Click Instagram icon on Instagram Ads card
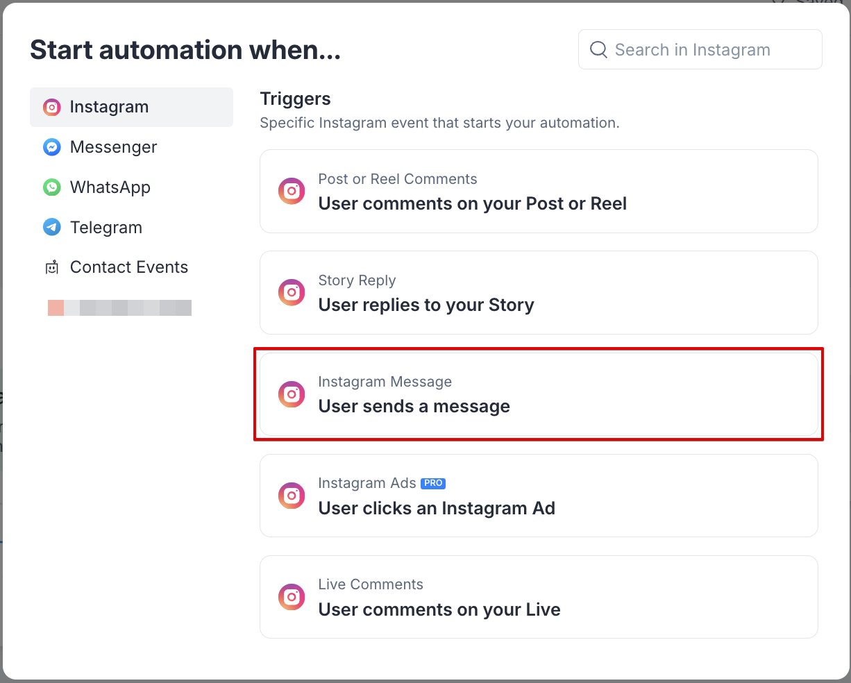The height and width of the screenshot is (683, 851). (292, 496)
